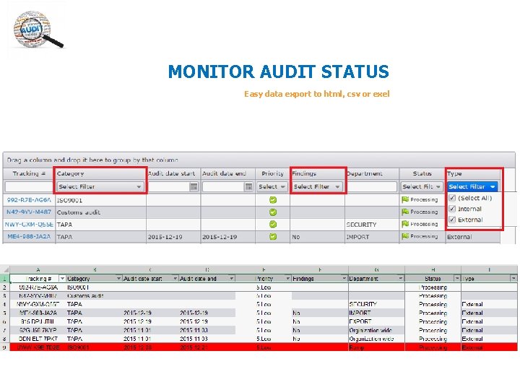Viewport: 520px width, 390px height.
Task: Sort grid by Audit date start header
Action: tap(173, 173)
